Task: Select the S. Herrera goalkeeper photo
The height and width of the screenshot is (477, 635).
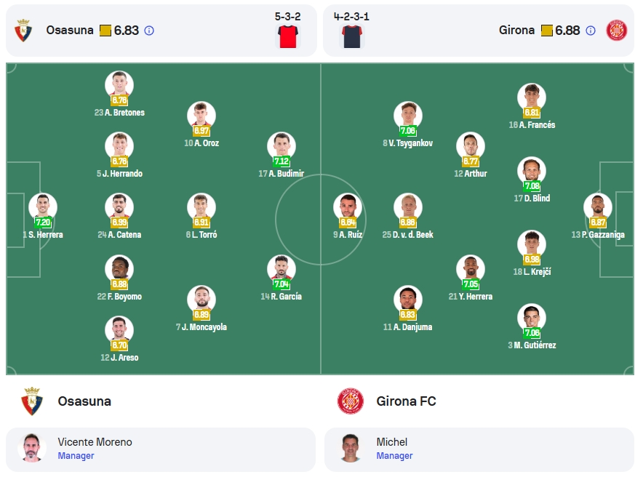Action: coord(43,207)
